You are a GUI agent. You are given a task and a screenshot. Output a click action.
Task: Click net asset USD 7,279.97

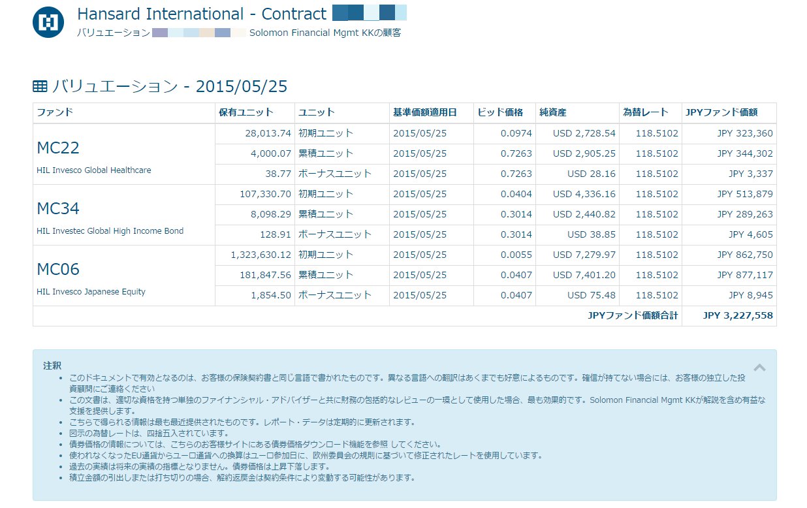(x=584, y=255)
